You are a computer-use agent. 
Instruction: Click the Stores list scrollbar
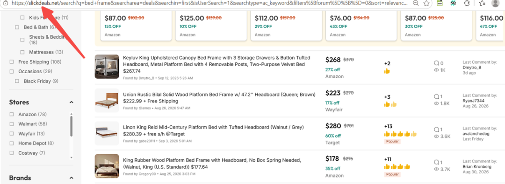[71, 127]
